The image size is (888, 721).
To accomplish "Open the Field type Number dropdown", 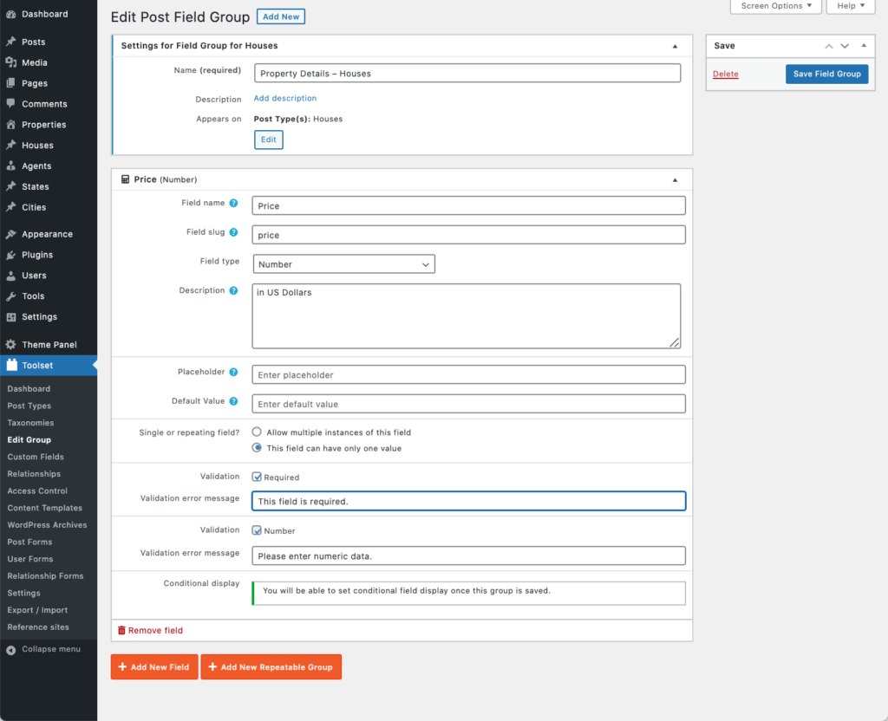I will (343, 264).
